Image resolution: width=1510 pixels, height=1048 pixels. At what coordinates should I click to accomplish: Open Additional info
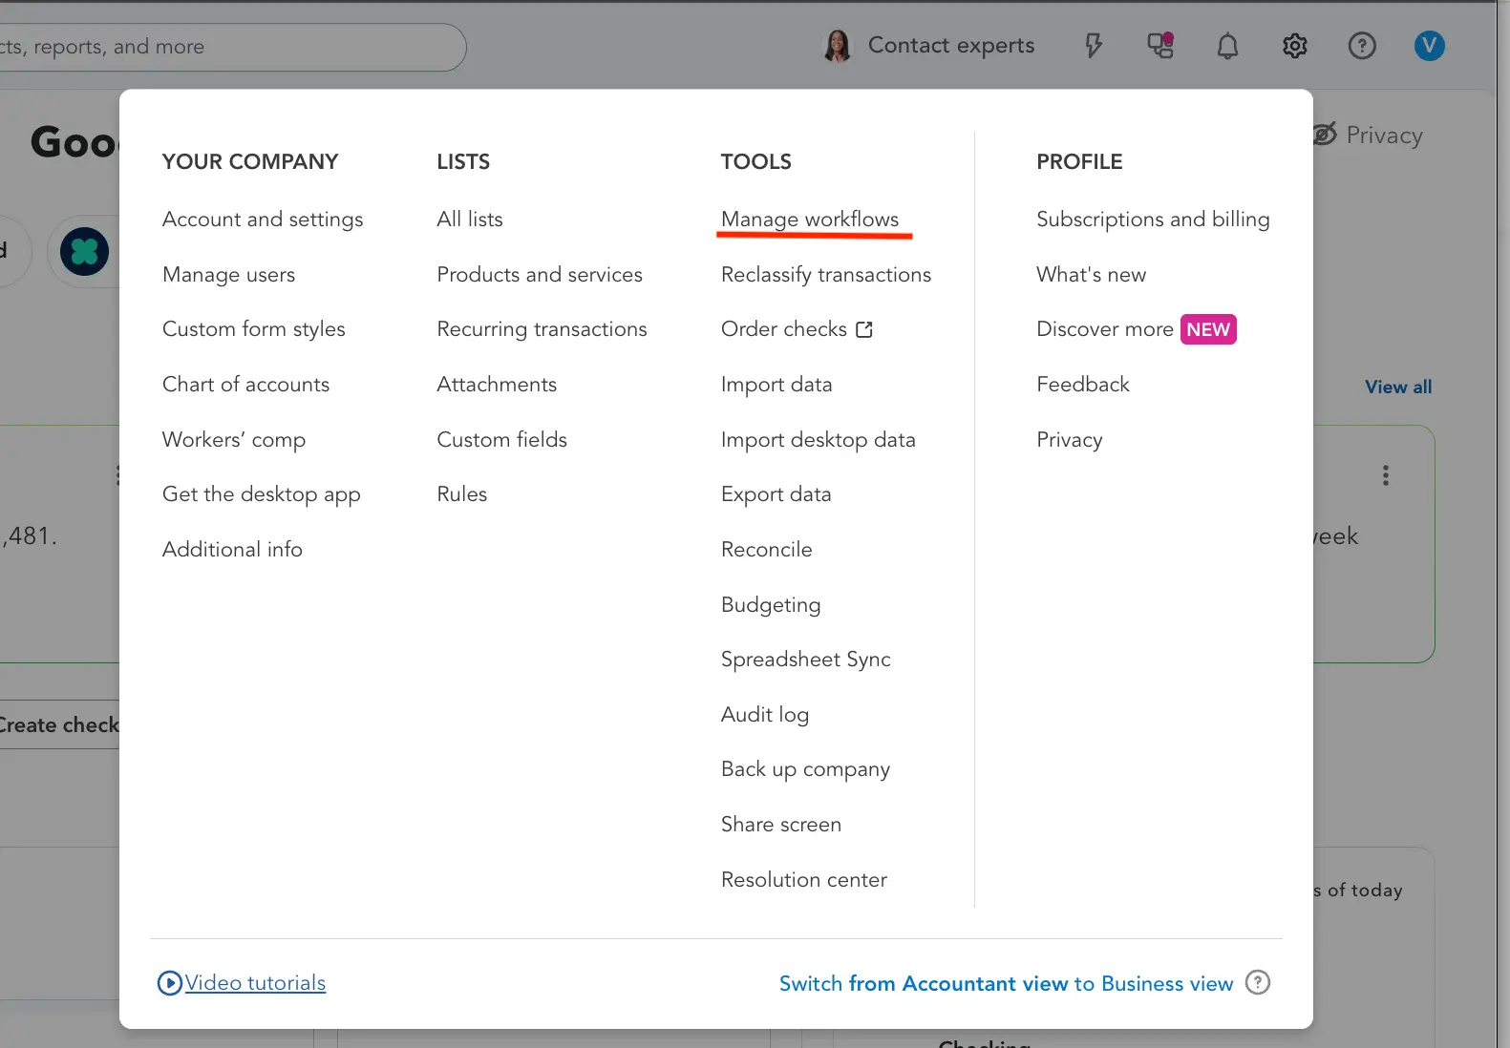(232, 550)
